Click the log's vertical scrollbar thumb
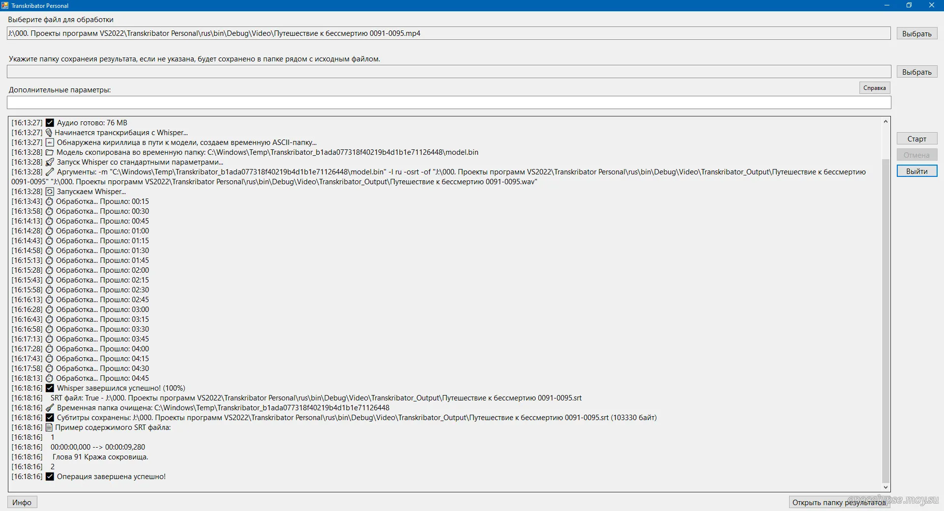 click(x=885, y=319)
